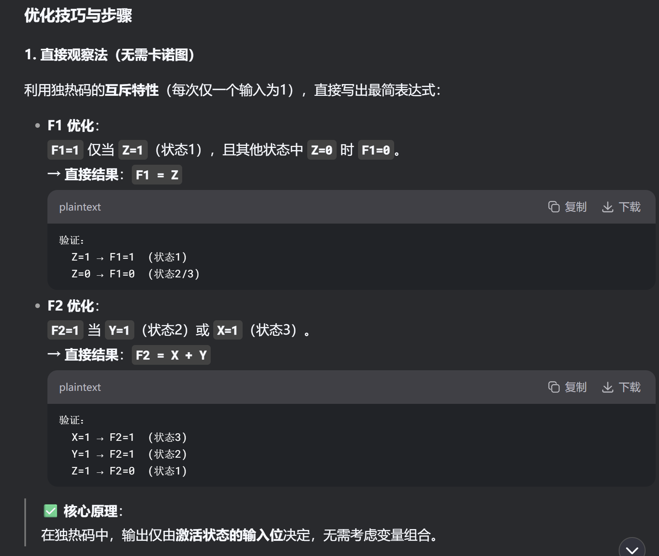Click the heading 优化技巧与步骤
The height and width of the screenshot is (556, 659).
pyautogui.click(x=78, y=16)
